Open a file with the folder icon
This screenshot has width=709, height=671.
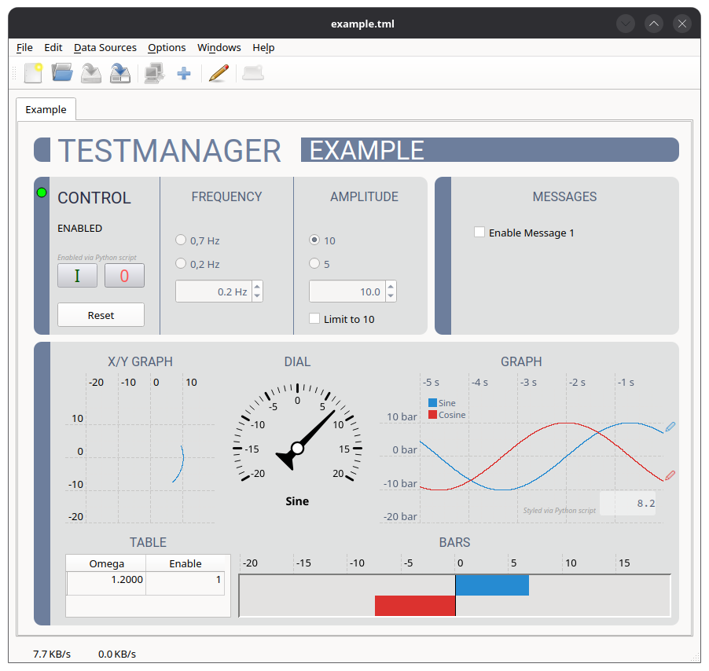62,73
